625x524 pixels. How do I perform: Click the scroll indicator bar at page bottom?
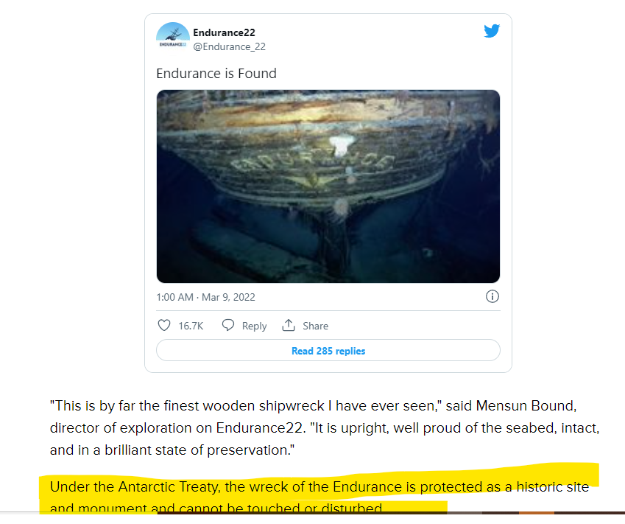pos(391,513)
